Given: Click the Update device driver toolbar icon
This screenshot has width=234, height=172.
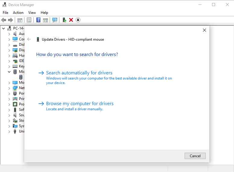Looking at the screenshot, I should (x=64, y=20).
